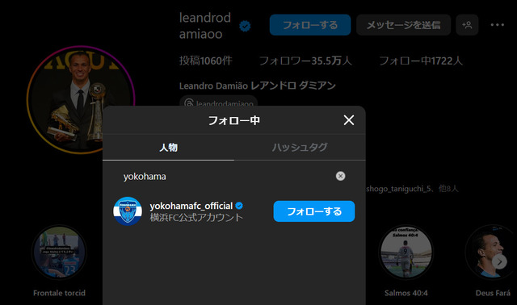Click メッセージを送信 button
This screenshot has height=305, width=517.
(x=403, y=25)
